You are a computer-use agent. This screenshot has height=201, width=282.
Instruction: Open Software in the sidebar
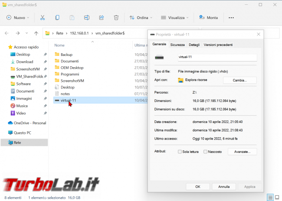[x=23, y=84]
